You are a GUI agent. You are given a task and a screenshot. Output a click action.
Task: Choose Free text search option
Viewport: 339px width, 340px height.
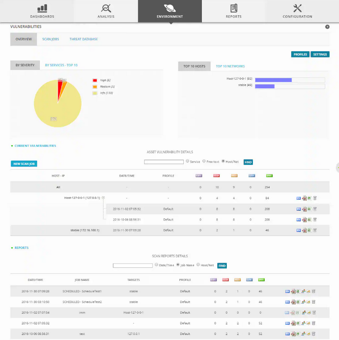tap(204, 161)
